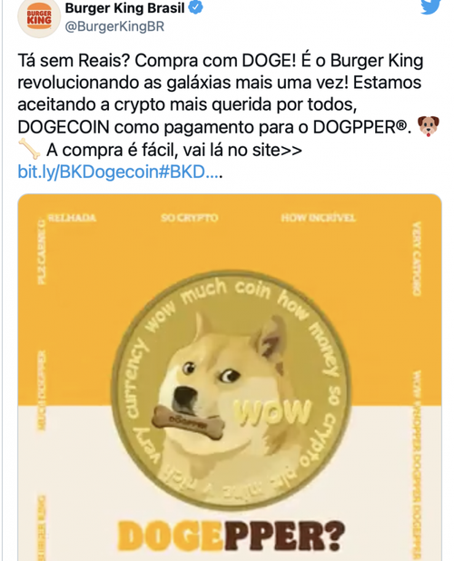Click the Dogpper biscuit in the dog's mouth
This screenshot has height=561, width=454.
pyautogui.click(x=188, y=421)
